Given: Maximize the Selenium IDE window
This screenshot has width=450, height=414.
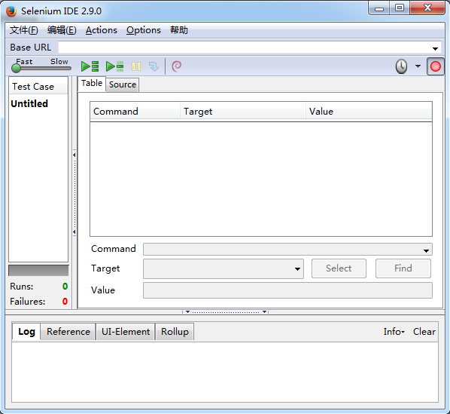Looking at the screenshot, I should click(400, 8).
